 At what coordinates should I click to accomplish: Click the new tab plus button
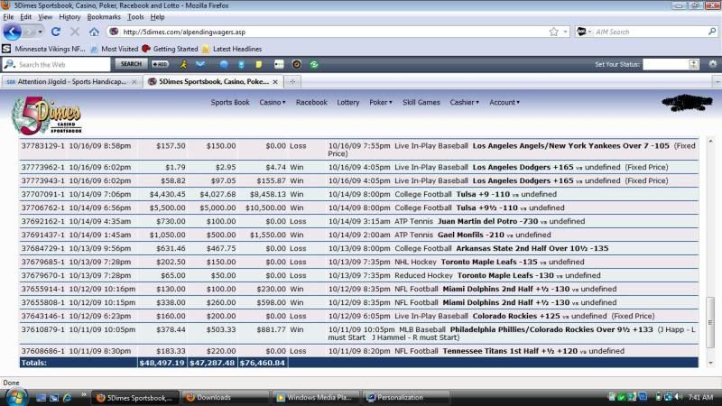[292, 81]
